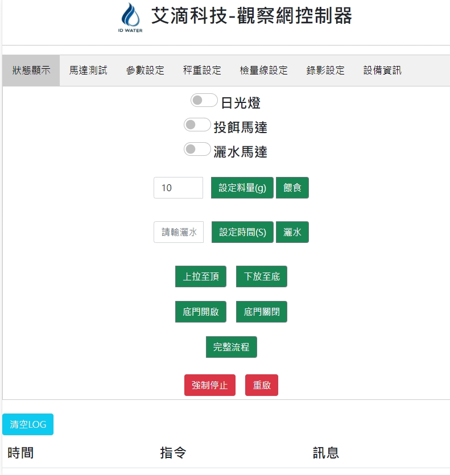Viewport: 450px width, 475px height.
Task: View the 設備資訊 tab
Action: [382, 71]
